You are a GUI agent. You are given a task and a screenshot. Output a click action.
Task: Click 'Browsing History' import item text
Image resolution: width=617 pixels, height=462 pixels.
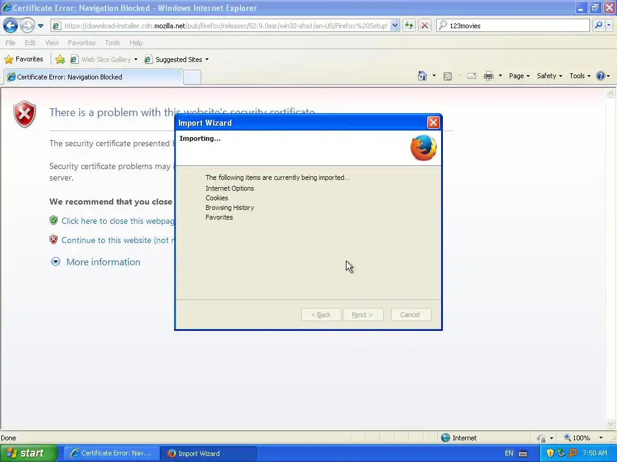(x=230, y=208)
